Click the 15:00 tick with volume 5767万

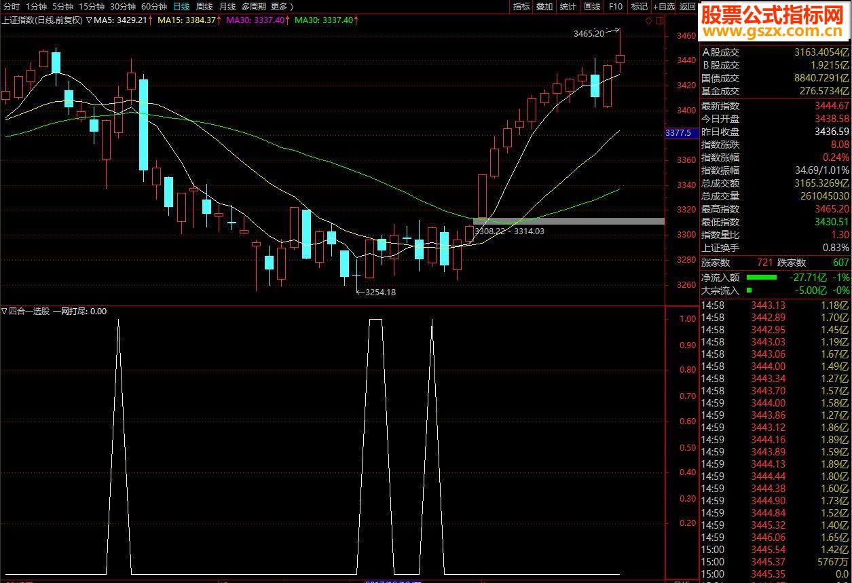[775, 562]
